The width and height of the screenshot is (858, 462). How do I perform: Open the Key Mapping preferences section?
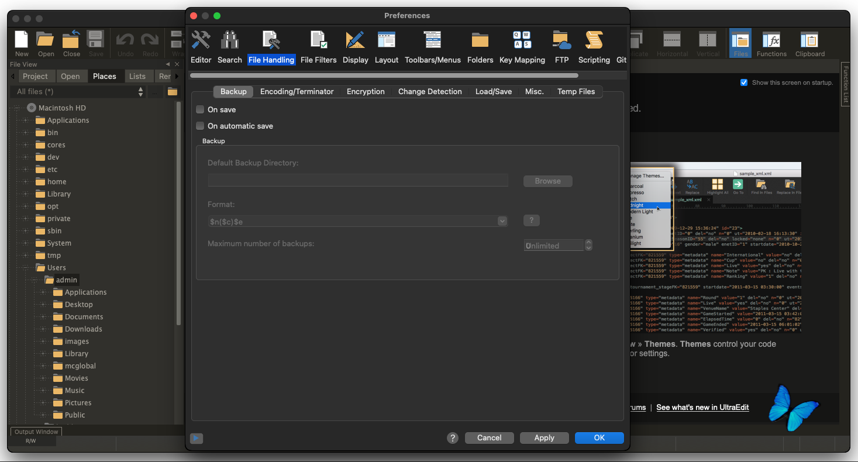coord(522,47)
